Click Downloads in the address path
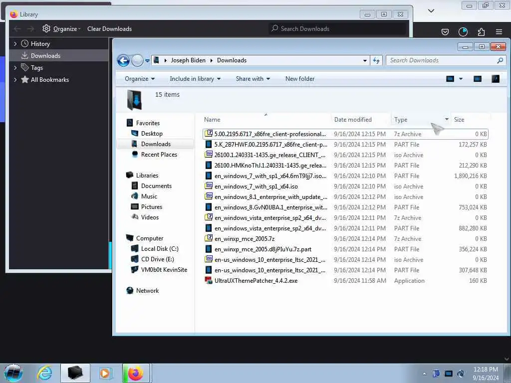This screenshot has height=383, width=511. tap(232, 60)
